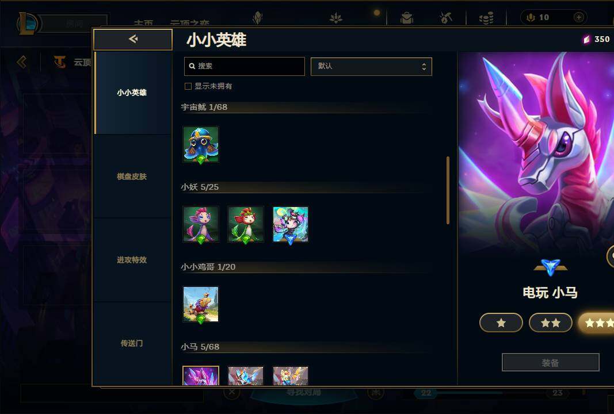Open the 默认 sort dropdown
The image size is (614, 414).
point(371,67)
